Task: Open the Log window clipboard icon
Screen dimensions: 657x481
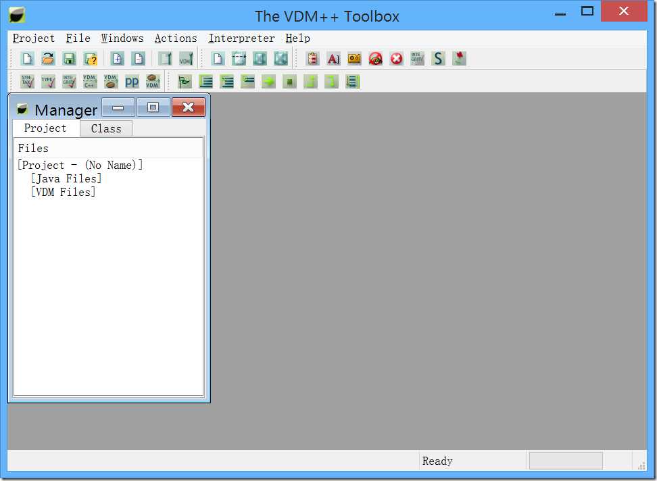Action: coord(312,59)
